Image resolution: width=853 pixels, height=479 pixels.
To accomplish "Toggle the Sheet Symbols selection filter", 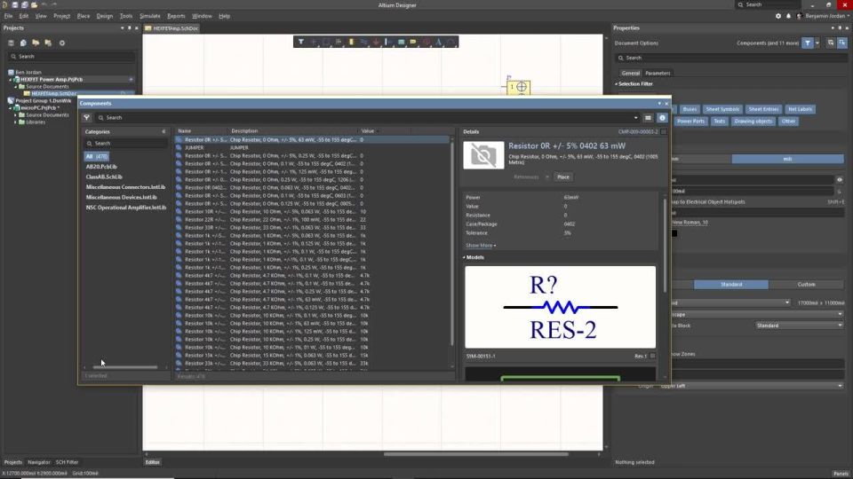I will [722, 109].
